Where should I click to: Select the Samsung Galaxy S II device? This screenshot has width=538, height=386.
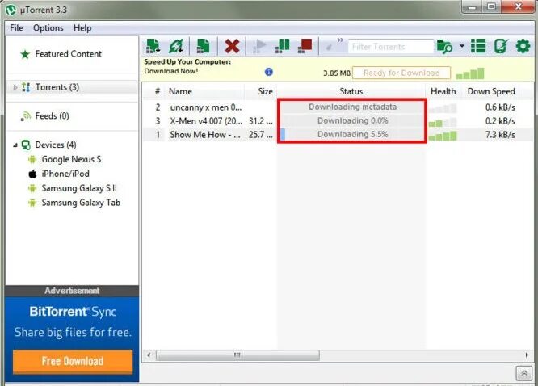pyautogui.click(x=79, y=188)
